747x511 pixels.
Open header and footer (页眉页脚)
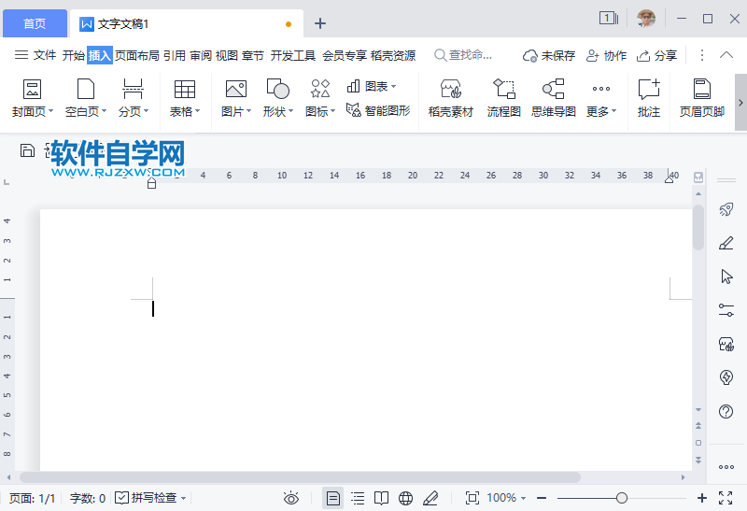pos(702,98)
